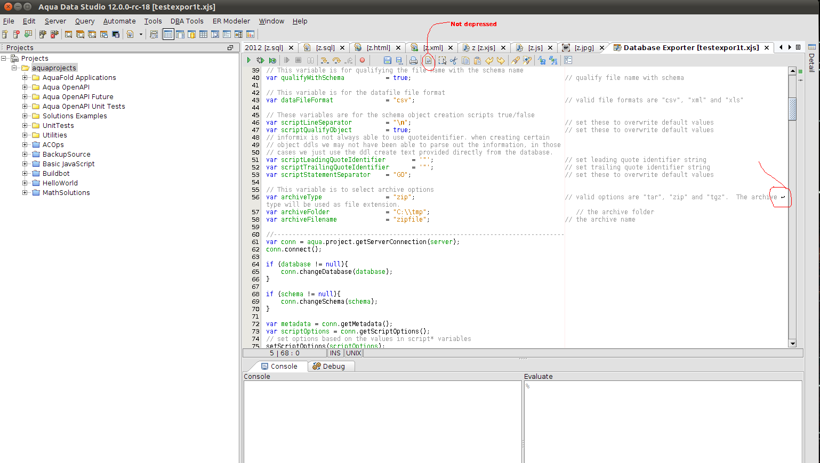Toggle the highlighted grid view button in main toolbar
The image size is (820, 463).
[168, 34]
